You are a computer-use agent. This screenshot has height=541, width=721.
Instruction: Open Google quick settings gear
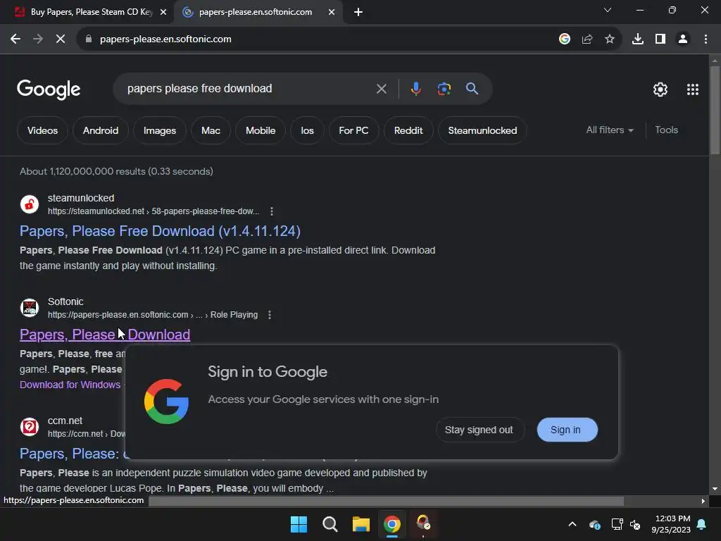[660, 89]
